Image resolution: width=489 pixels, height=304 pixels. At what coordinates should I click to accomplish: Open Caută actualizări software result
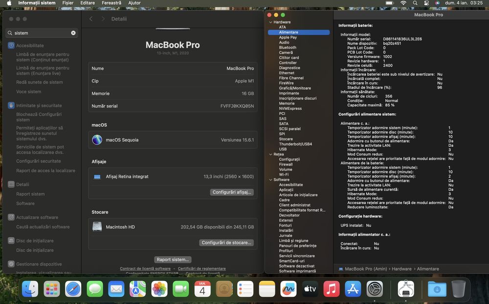43,227
